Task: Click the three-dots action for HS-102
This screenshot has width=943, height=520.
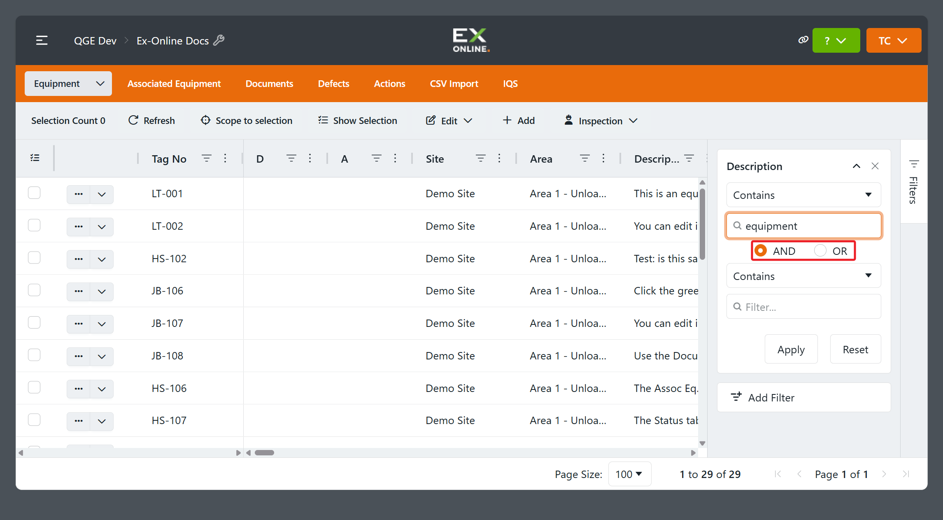Action: point(79,259)
